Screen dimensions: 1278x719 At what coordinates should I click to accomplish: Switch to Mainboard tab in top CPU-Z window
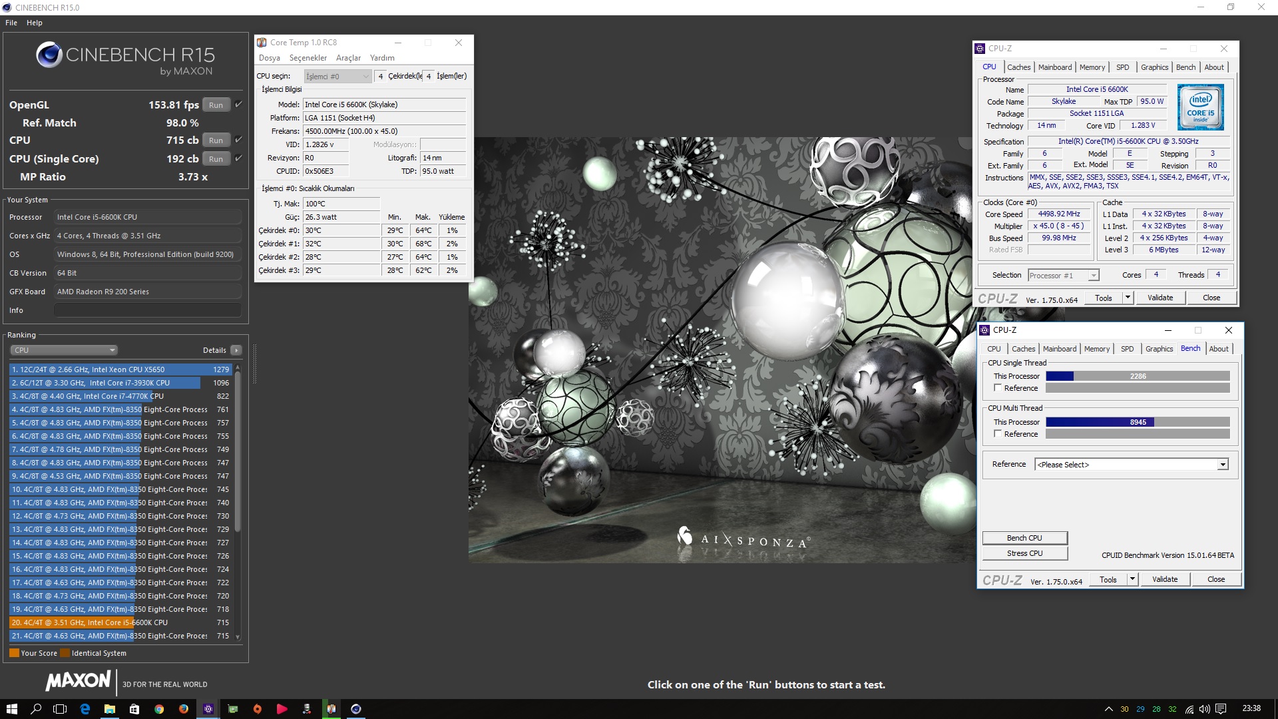1055,67
